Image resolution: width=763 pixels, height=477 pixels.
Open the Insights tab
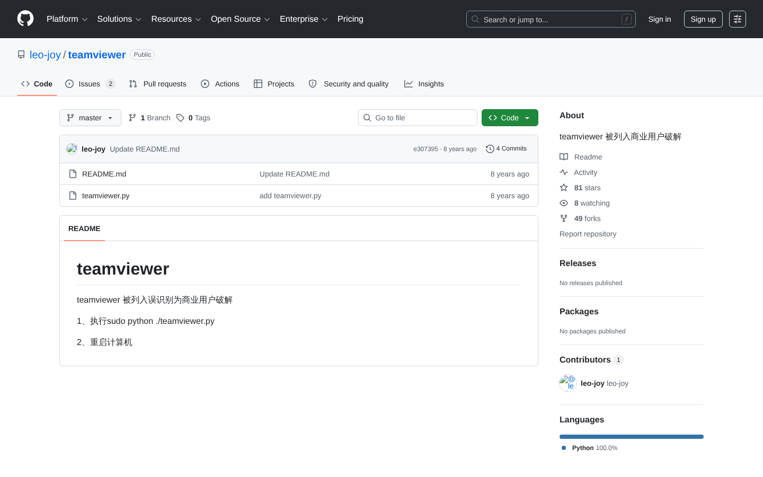click(424, 84)
